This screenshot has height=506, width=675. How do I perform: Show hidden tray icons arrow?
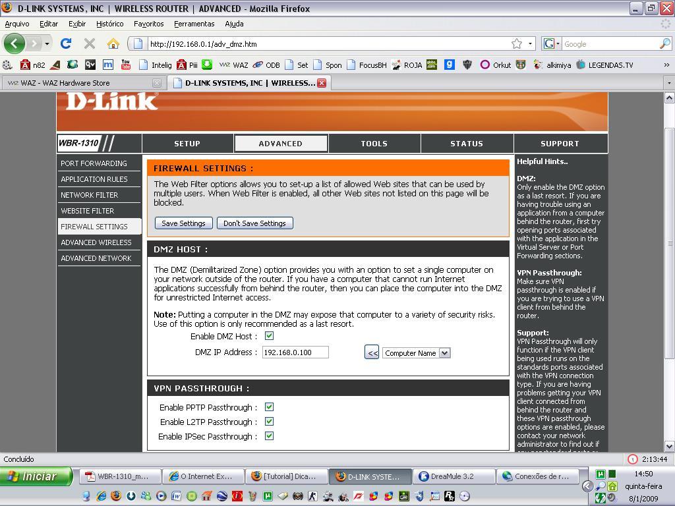click(x=587, y=486)
